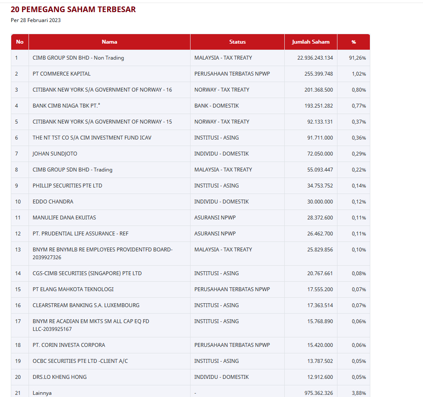Click the 'No' column header

click(20, 42)
